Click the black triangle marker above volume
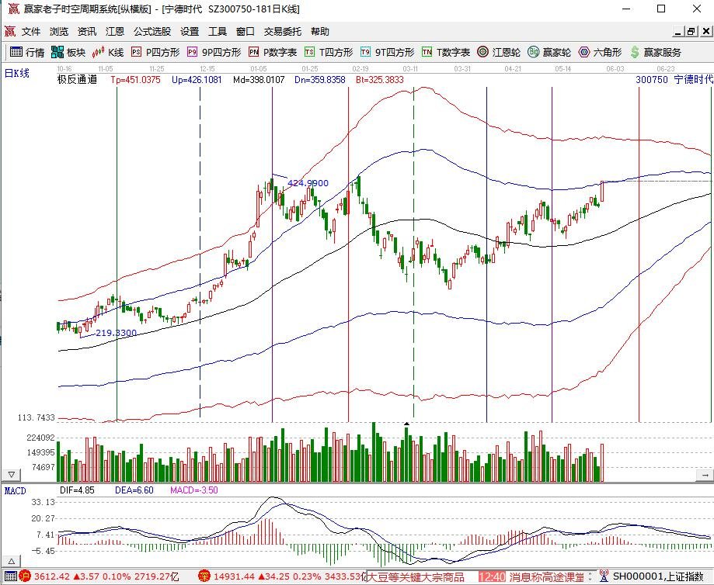 pos(406,424)
